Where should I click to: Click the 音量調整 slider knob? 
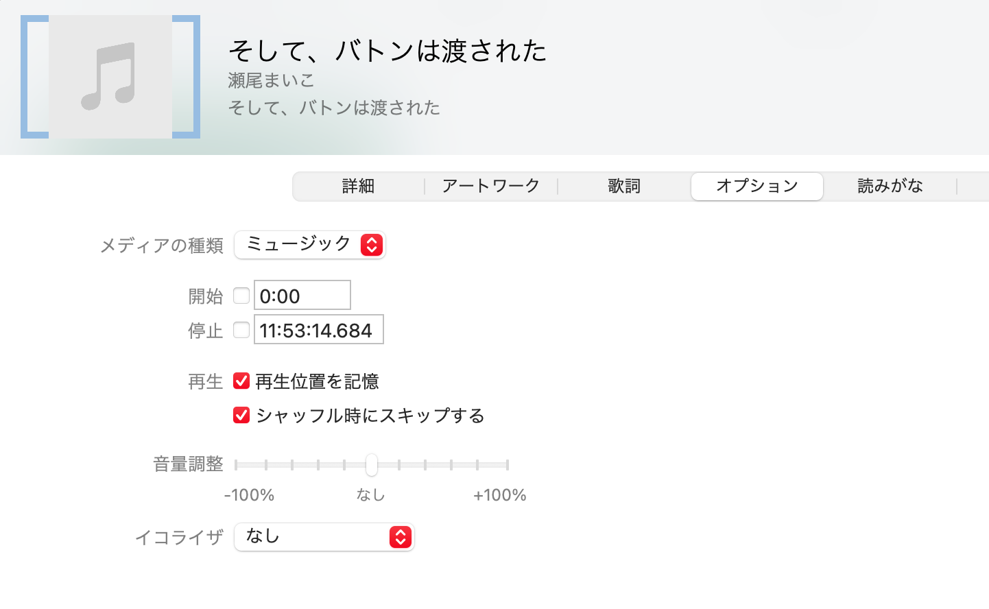(x=371, y=464)
